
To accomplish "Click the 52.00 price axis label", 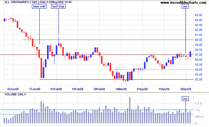I will (198, 80).
